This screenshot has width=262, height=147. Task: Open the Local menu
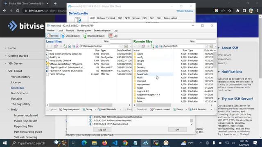click(x=60, y=31)
